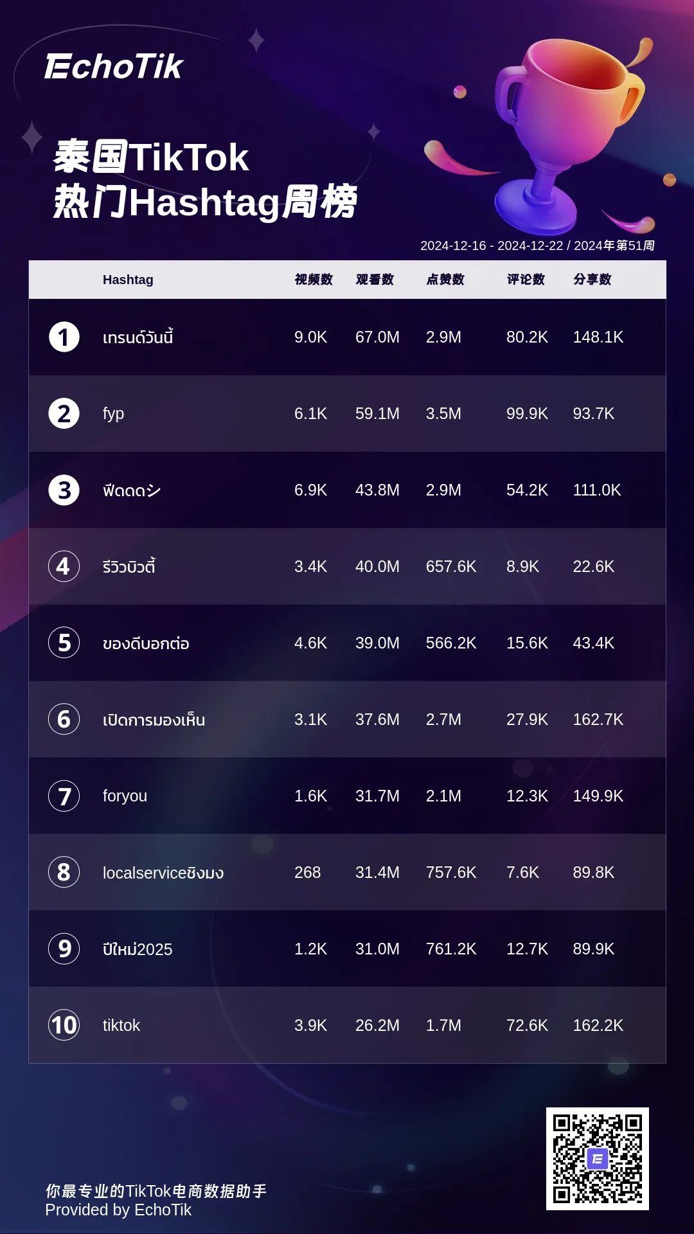694x1234 pixels.
Task: Select the ปีใหม่2025 hashtag
Action: click(x=138, y=949)
